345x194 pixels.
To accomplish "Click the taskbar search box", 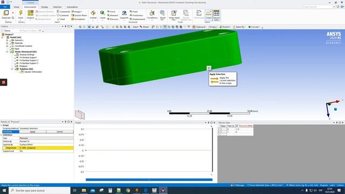I will click(x=39, y=190).
